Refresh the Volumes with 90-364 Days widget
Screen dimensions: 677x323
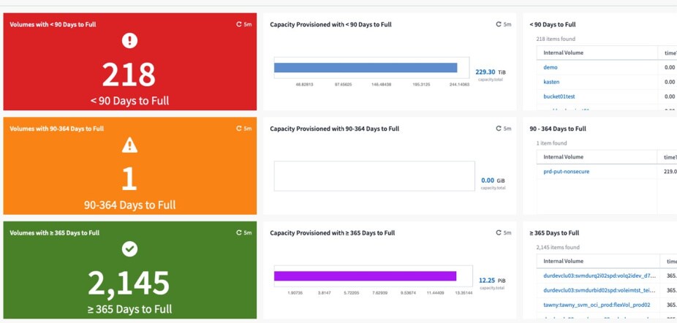click(238, 129)
